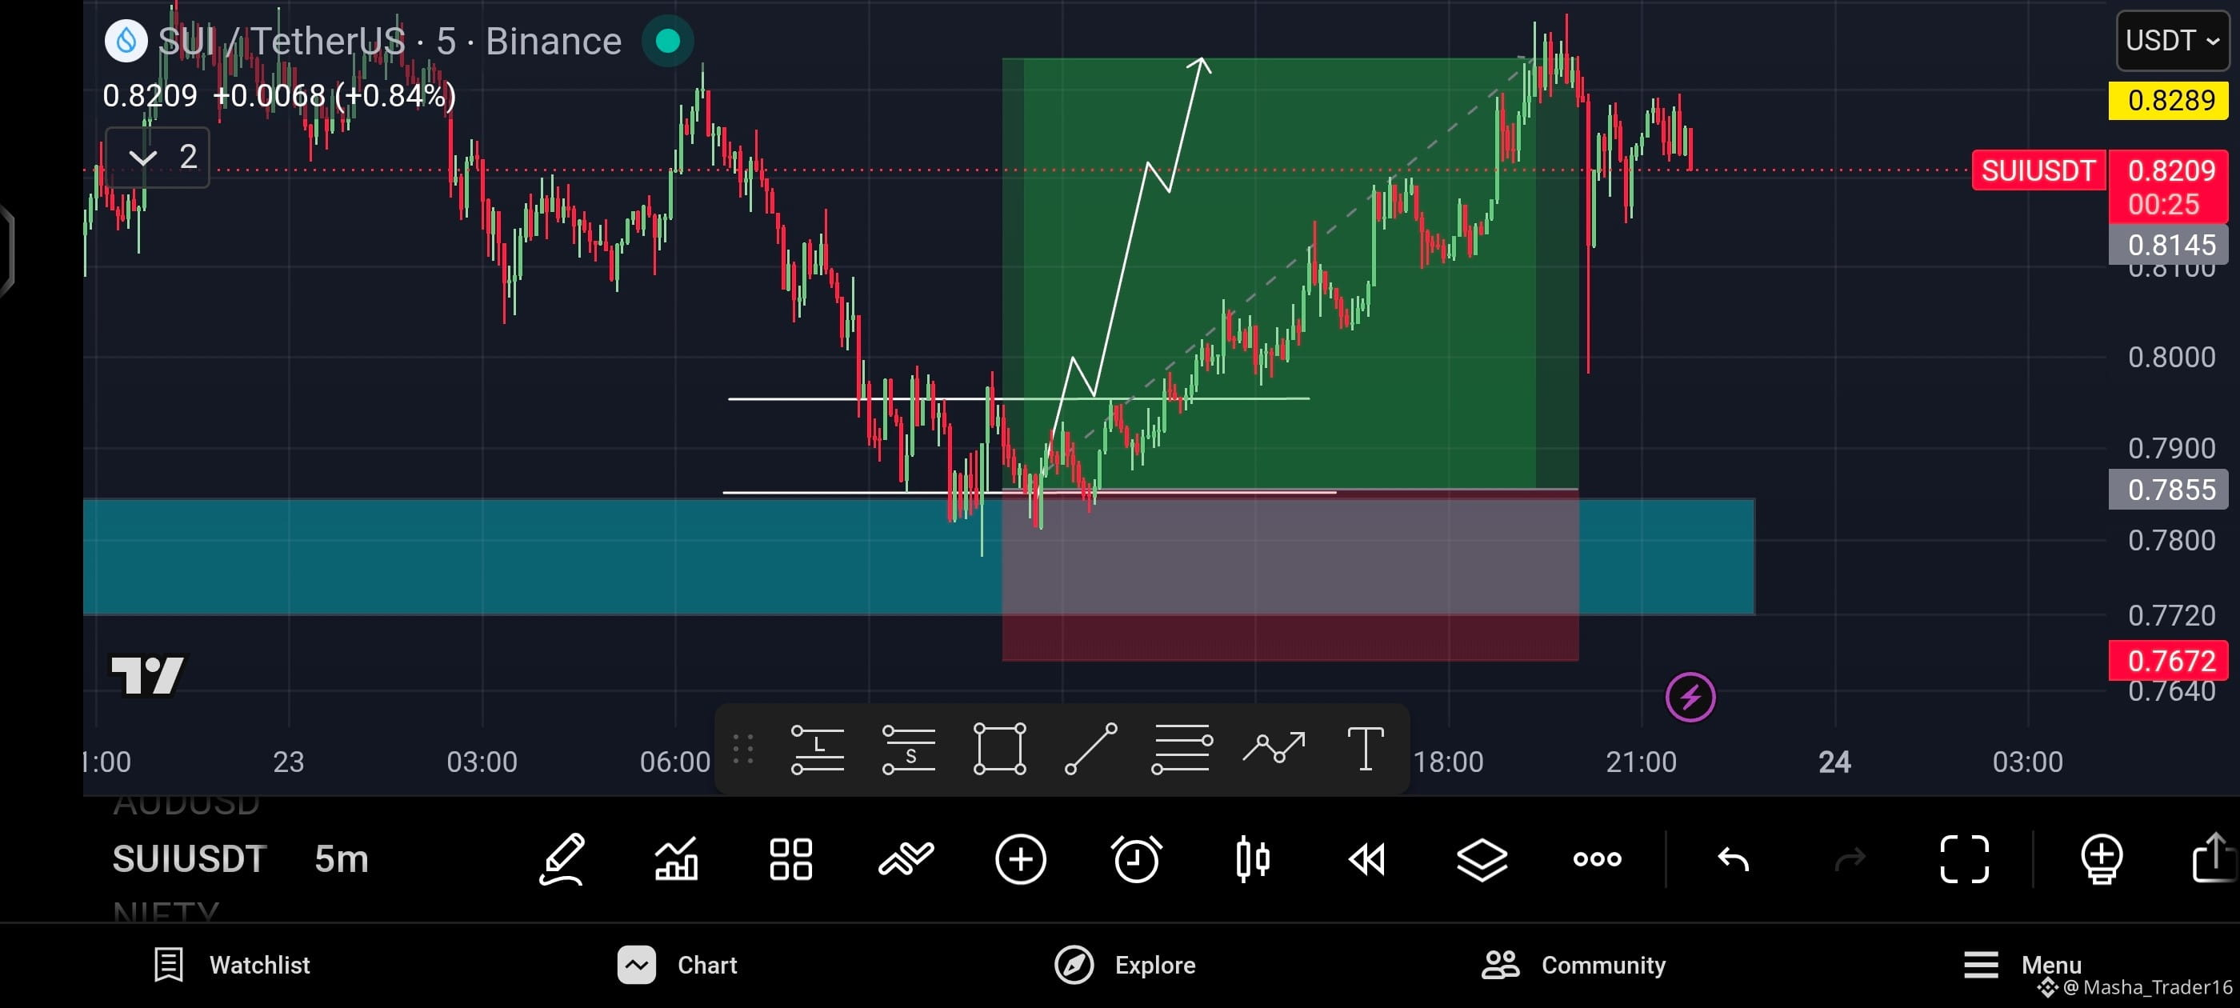Switch to the Chart tab

pyautogui.click(x=678, y=966)
